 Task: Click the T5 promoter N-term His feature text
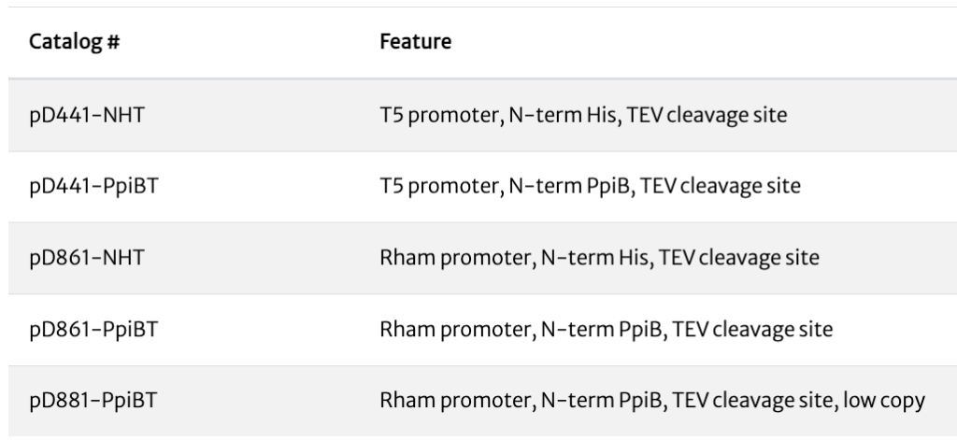pos(583,115)
